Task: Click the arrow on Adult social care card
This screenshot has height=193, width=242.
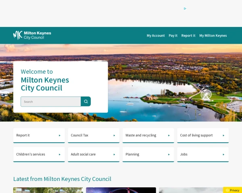Action: pyautogui.click(x=114, y=154)
